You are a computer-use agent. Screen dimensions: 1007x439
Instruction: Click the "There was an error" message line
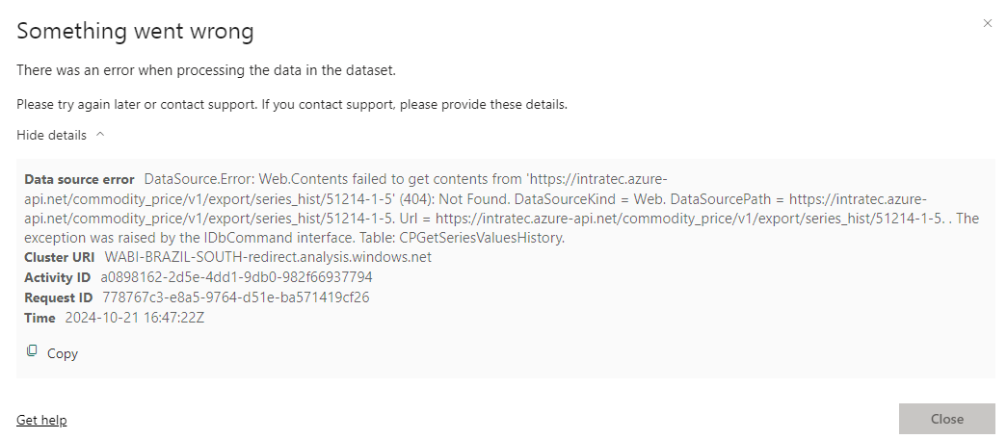[206, 70]
